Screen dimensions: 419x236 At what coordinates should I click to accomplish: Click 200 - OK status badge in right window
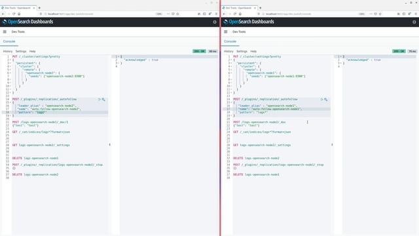(399, 51)
